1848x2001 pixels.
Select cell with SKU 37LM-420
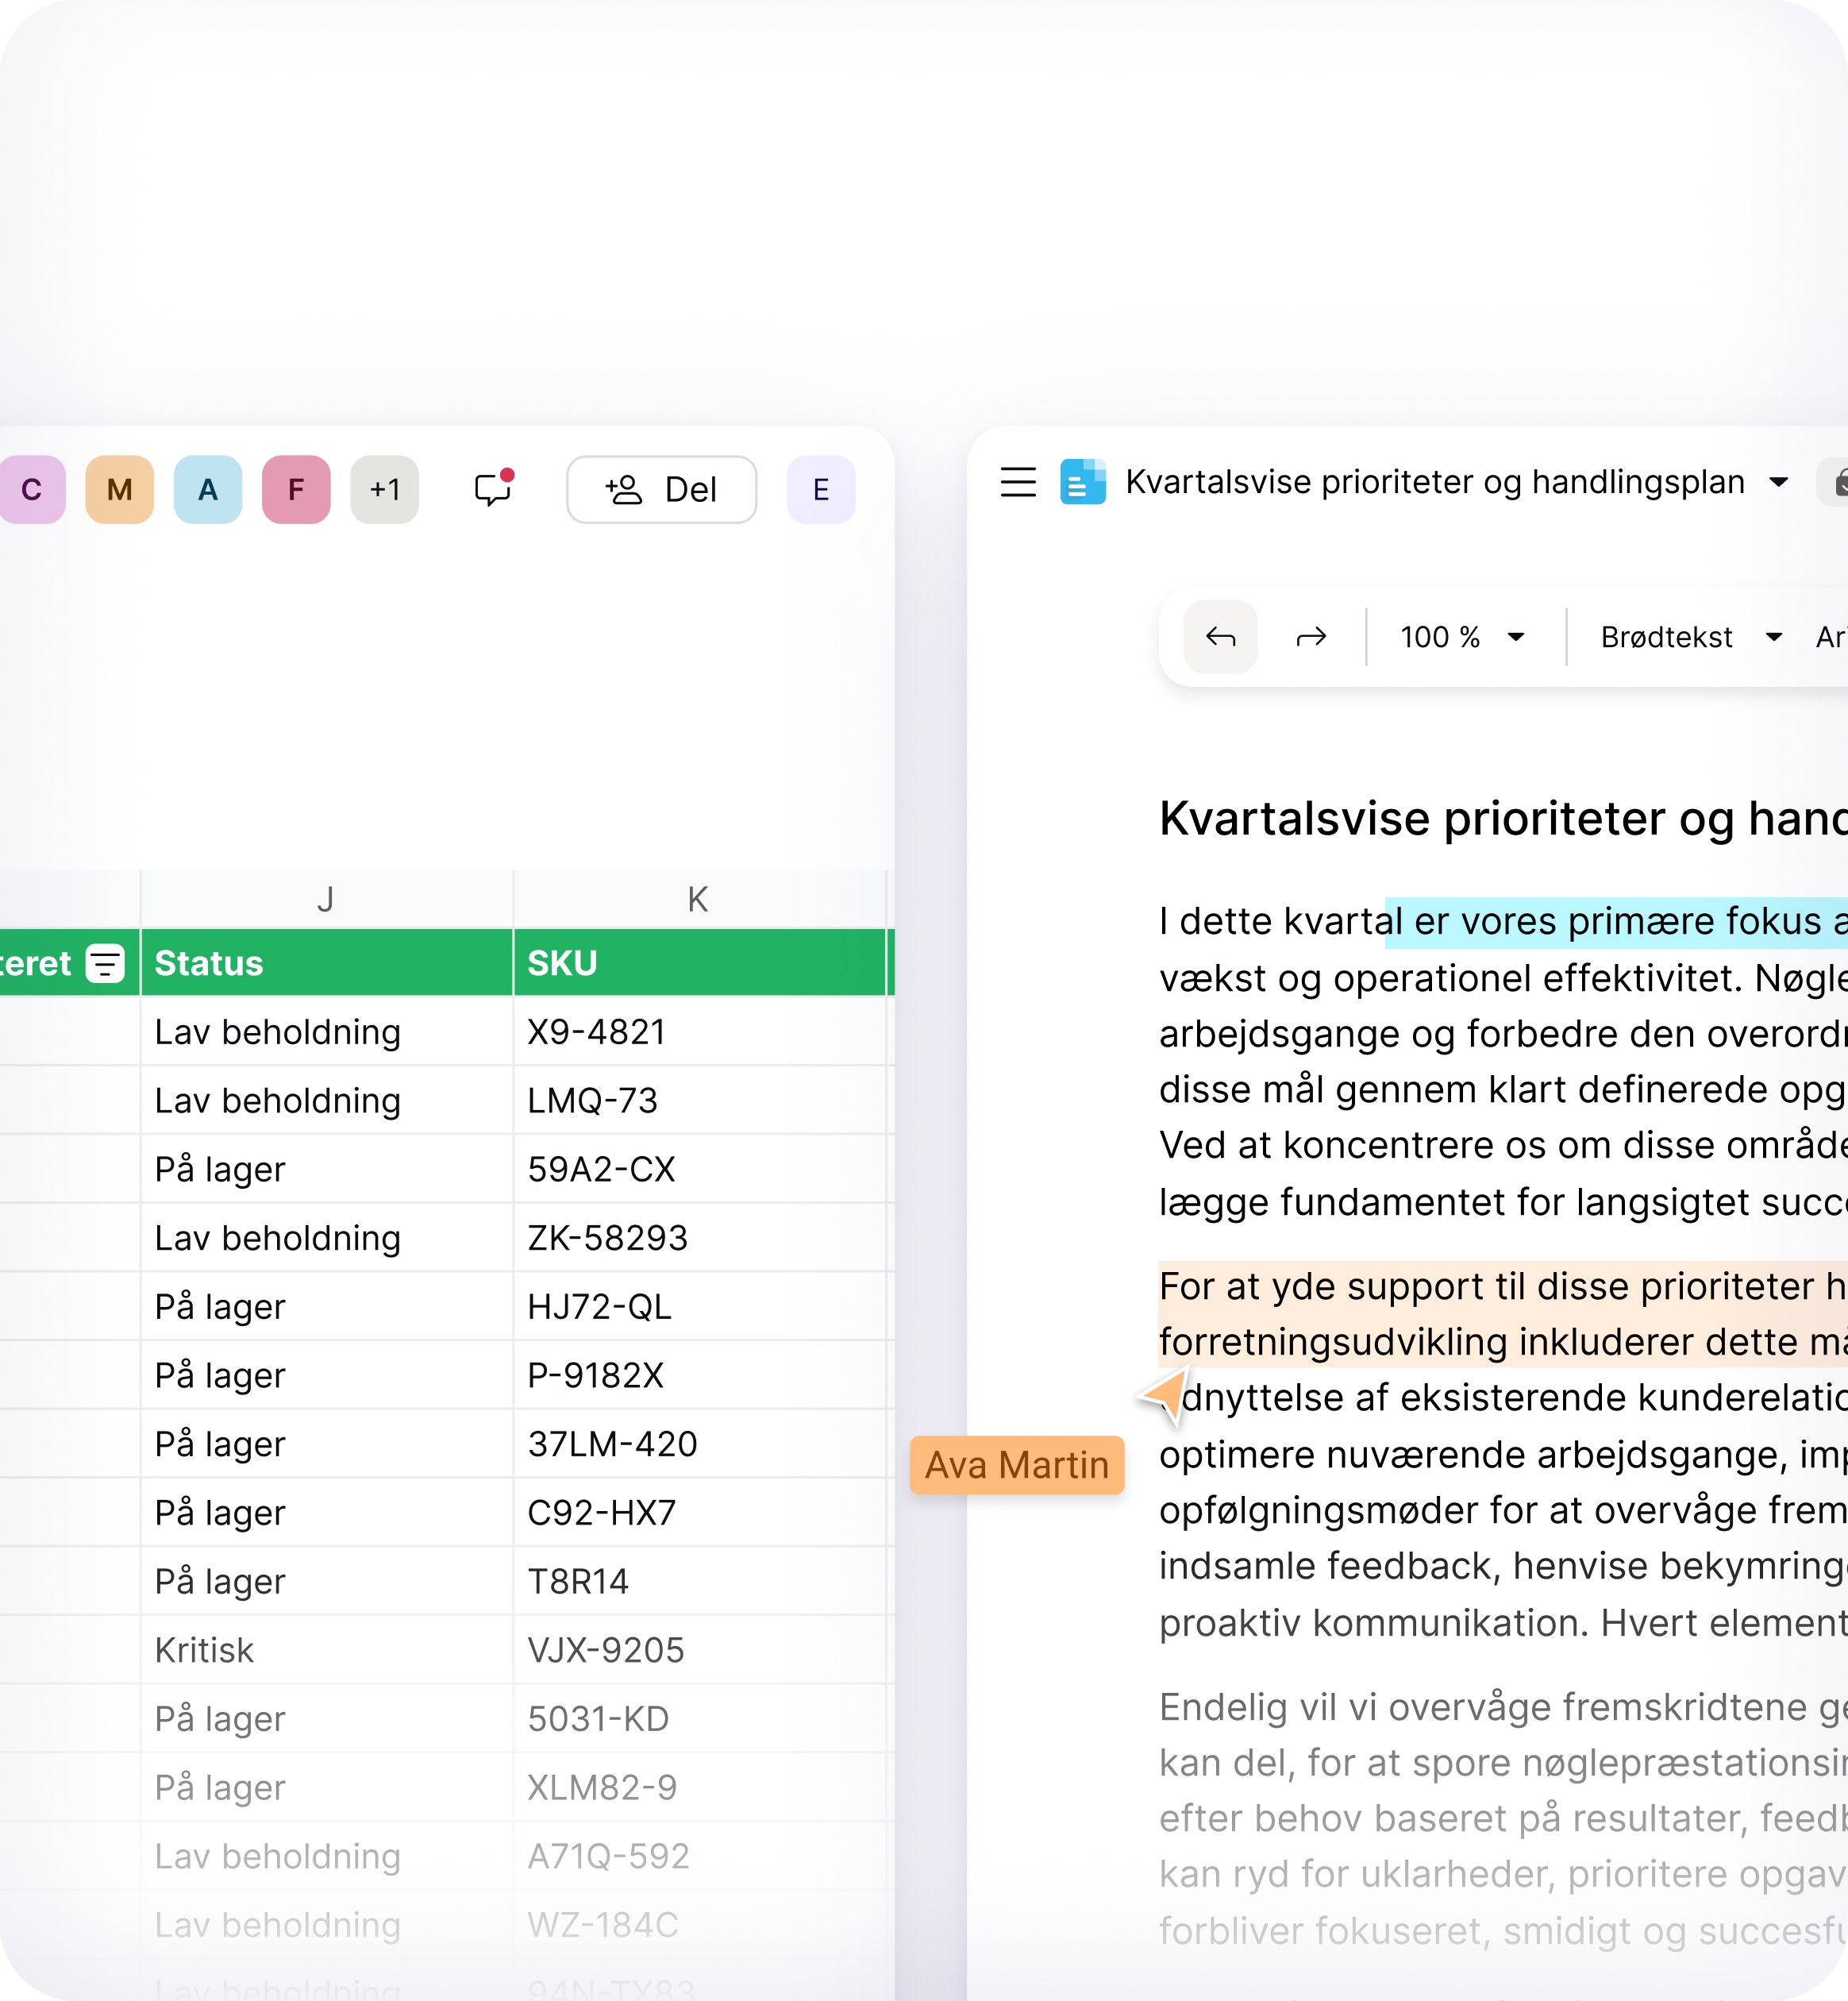coord(699,1444)
